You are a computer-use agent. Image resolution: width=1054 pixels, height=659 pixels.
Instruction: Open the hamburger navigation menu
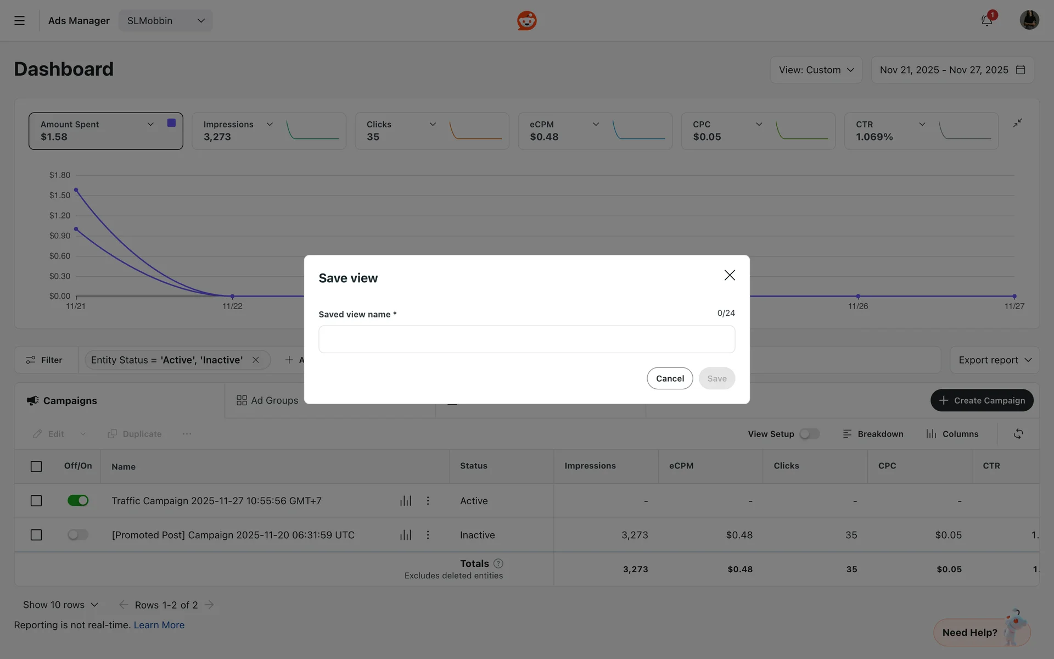19,21
